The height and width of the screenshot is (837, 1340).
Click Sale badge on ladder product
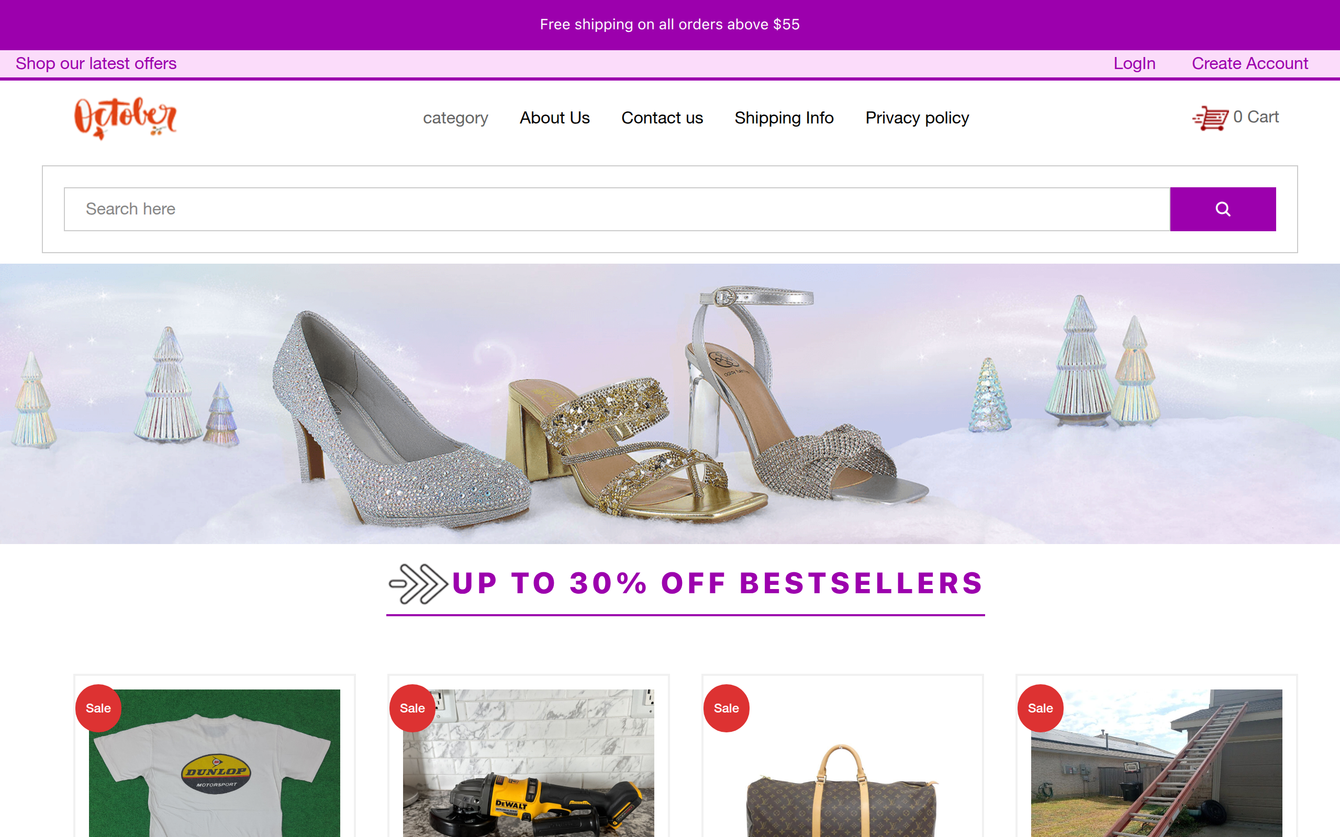pos(1040,708)
